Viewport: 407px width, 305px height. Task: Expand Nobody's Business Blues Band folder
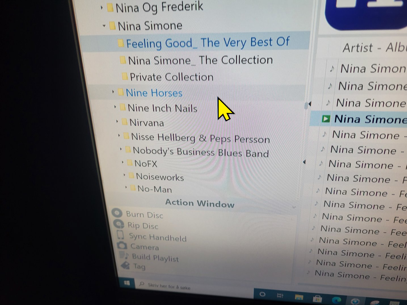click(x=121, y=149)
